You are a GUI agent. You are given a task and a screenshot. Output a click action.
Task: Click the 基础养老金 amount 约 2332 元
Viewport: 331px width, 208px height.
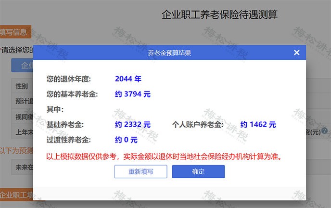coord(133,125)
